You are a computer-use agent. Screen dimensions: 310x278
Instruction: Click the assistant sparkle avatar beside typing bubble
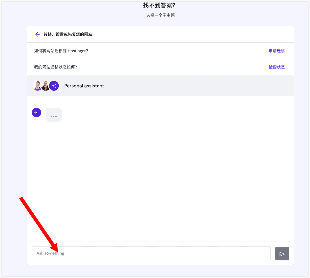[36, 113]
